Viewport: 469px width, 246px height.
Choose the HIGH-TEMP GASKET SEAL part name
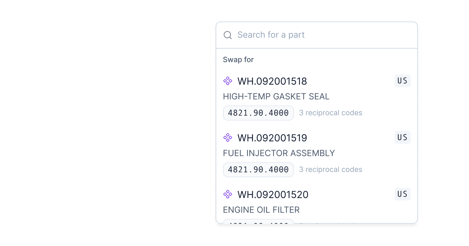point(276,96)
